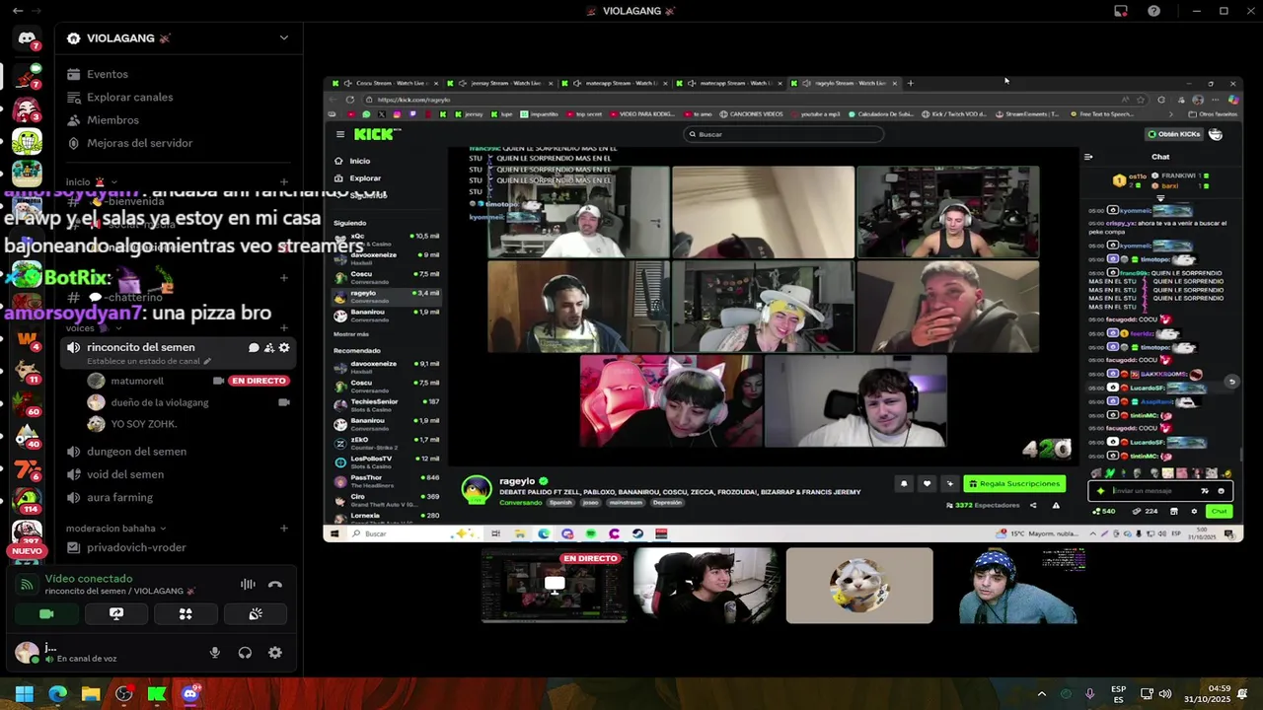Show hidden system tray icons
Screen dimensions: 1263x710
1041,694
